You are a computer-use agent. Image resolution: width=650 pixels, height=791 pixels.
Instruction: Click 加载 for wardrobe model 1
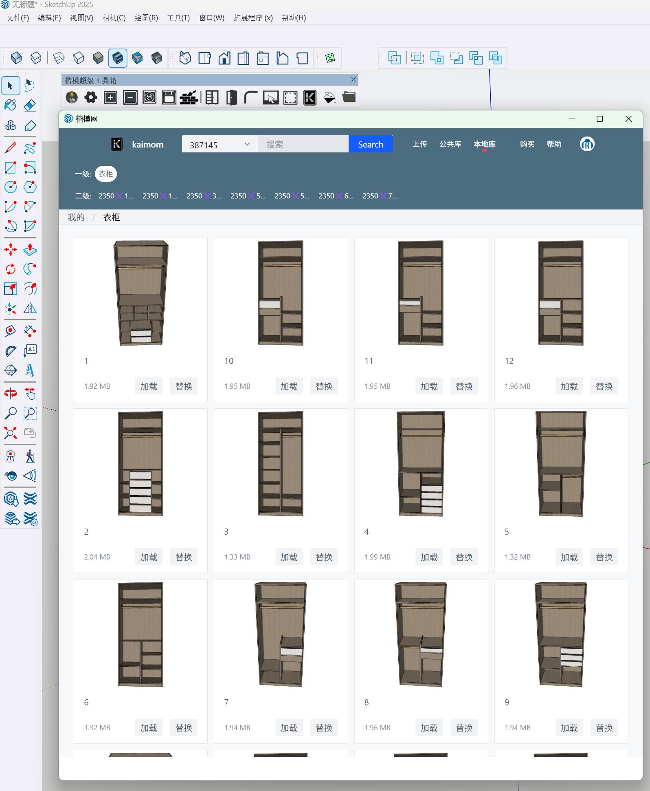[149, 386]
